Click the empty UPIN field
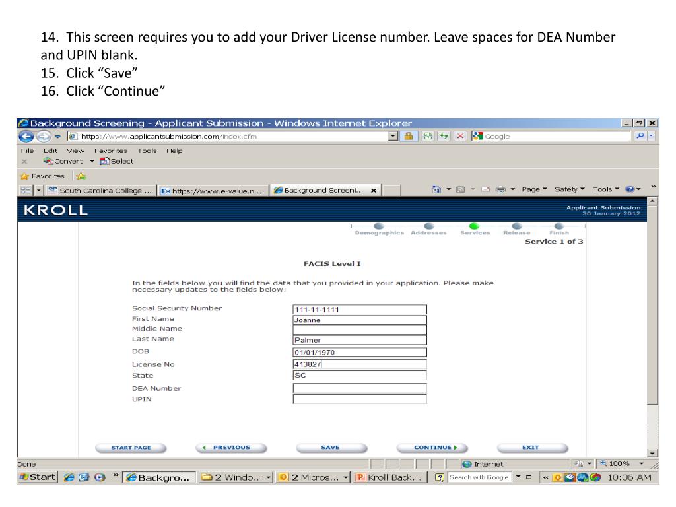The height and width of the screenshot is (507, 676). (360, 399)
